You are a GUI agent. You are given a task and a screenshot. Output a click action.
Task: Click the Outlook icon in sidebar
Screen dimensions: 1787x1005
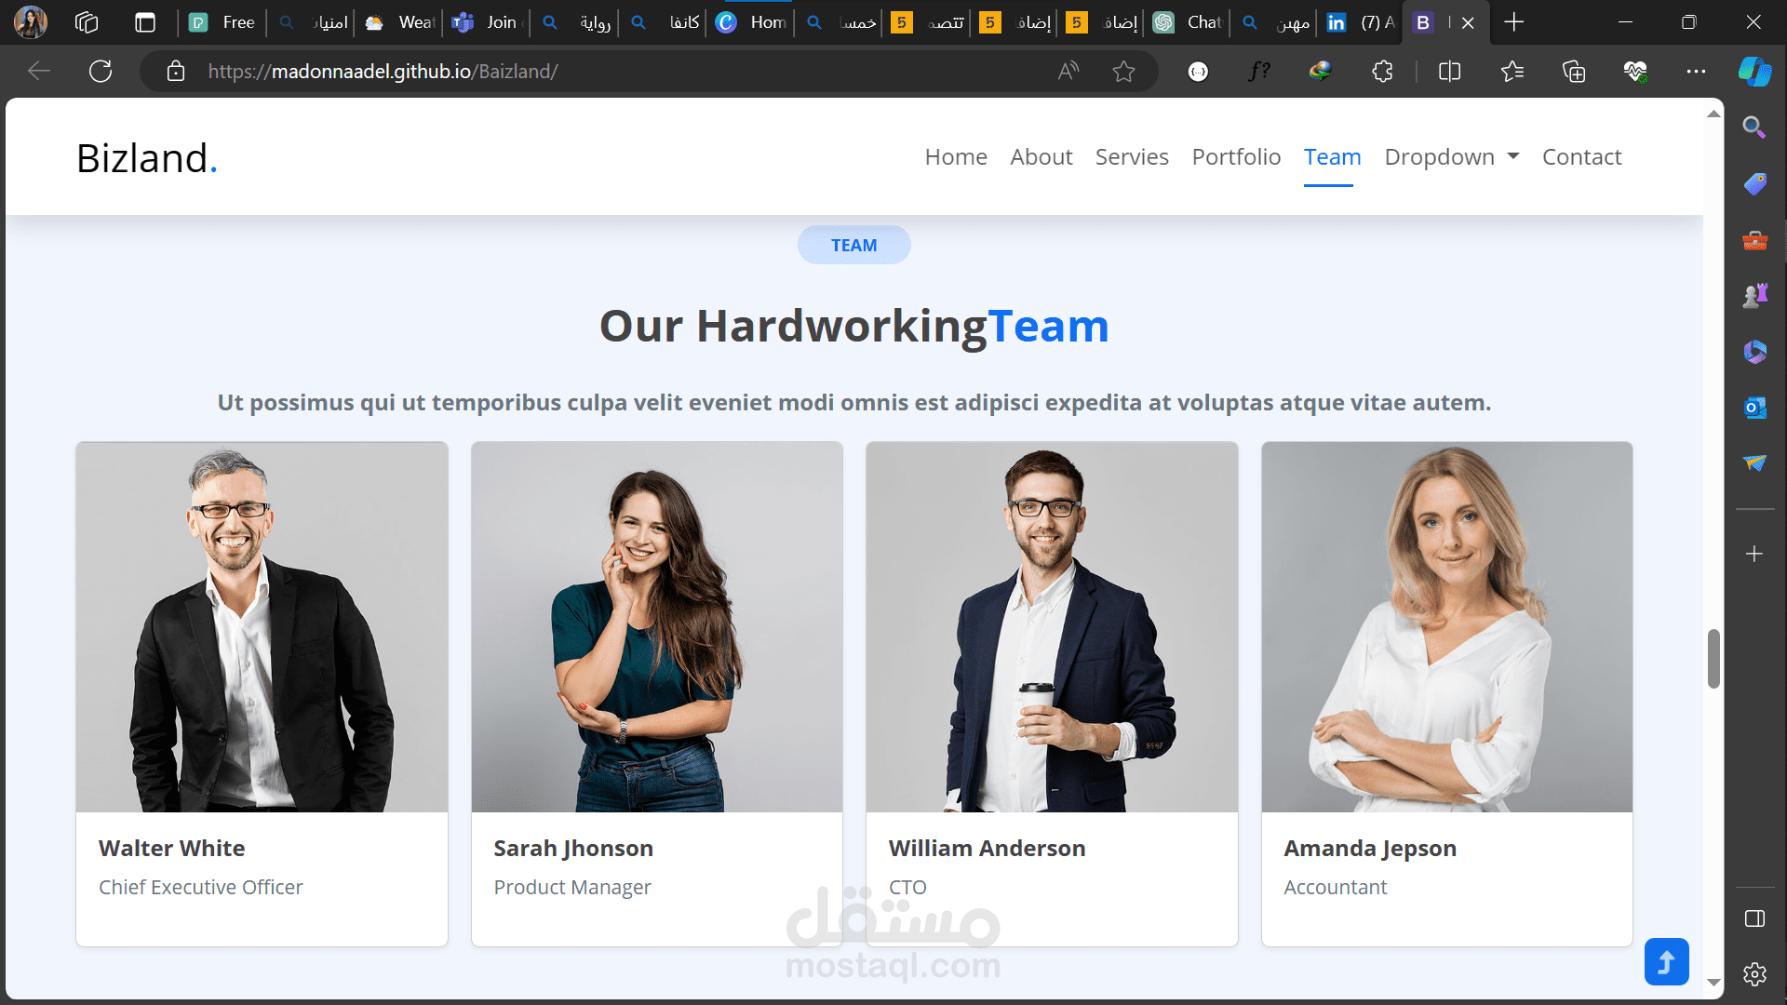point(1754,408)
